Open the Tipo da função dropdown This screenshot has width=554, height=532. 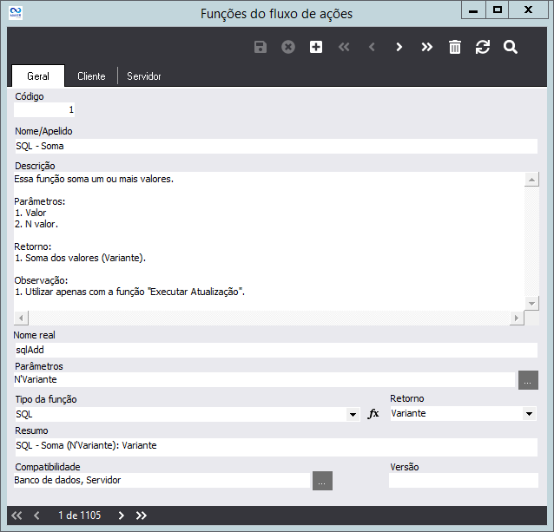[x=353, y=415]
